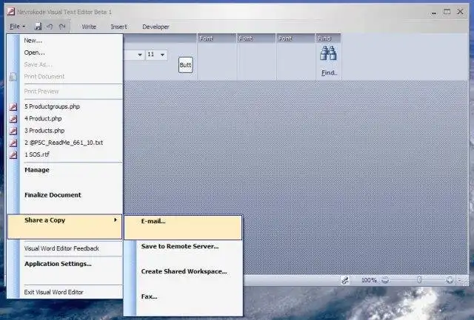
Task: Click the Redo arrow icon
Action: click(62, 27)
